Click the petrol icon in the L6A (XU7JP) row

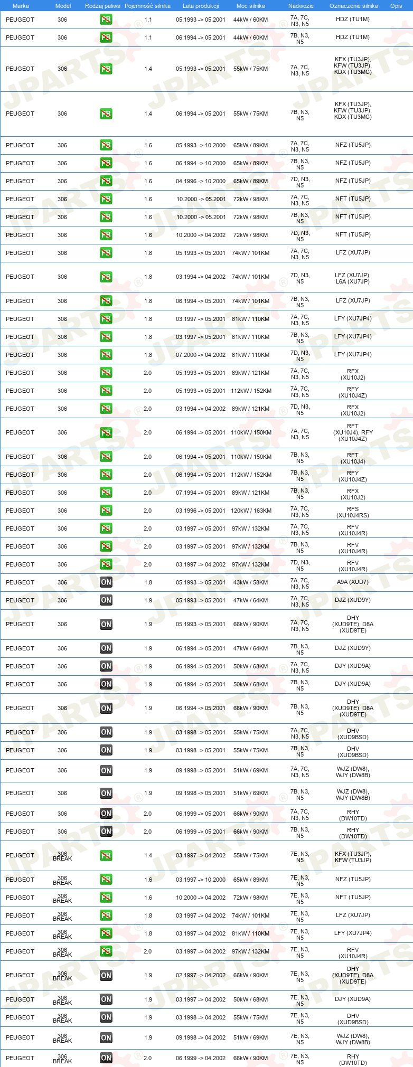point(106,277)
